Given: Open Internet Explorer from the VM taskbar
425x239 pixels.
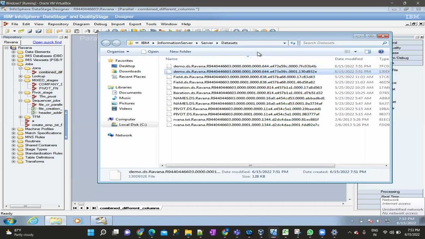Looking at the screenshot, I should [x=33, y=221].
